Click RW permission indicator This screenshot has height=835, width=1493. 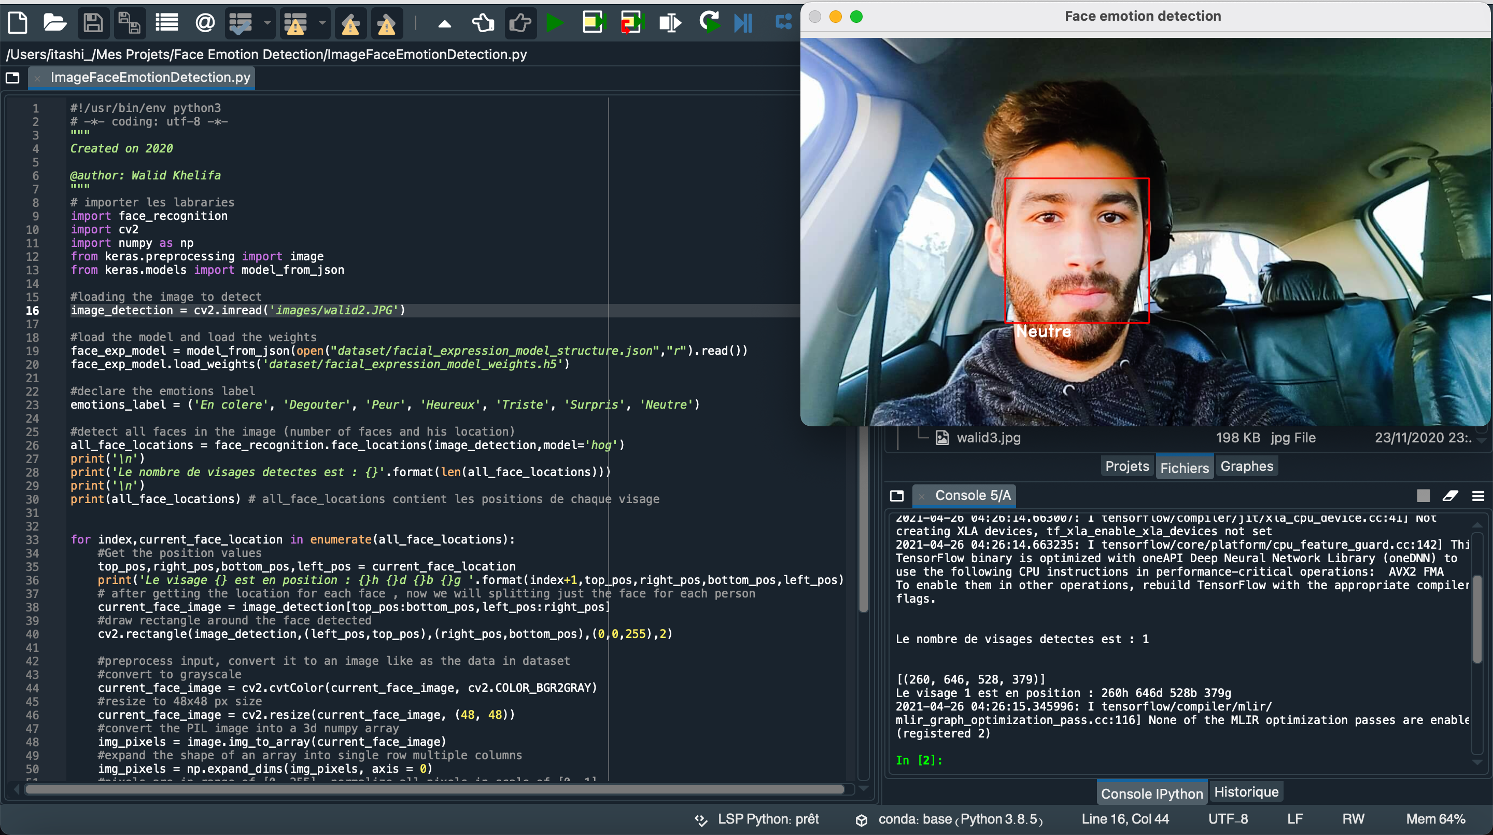coord(1353,819)
